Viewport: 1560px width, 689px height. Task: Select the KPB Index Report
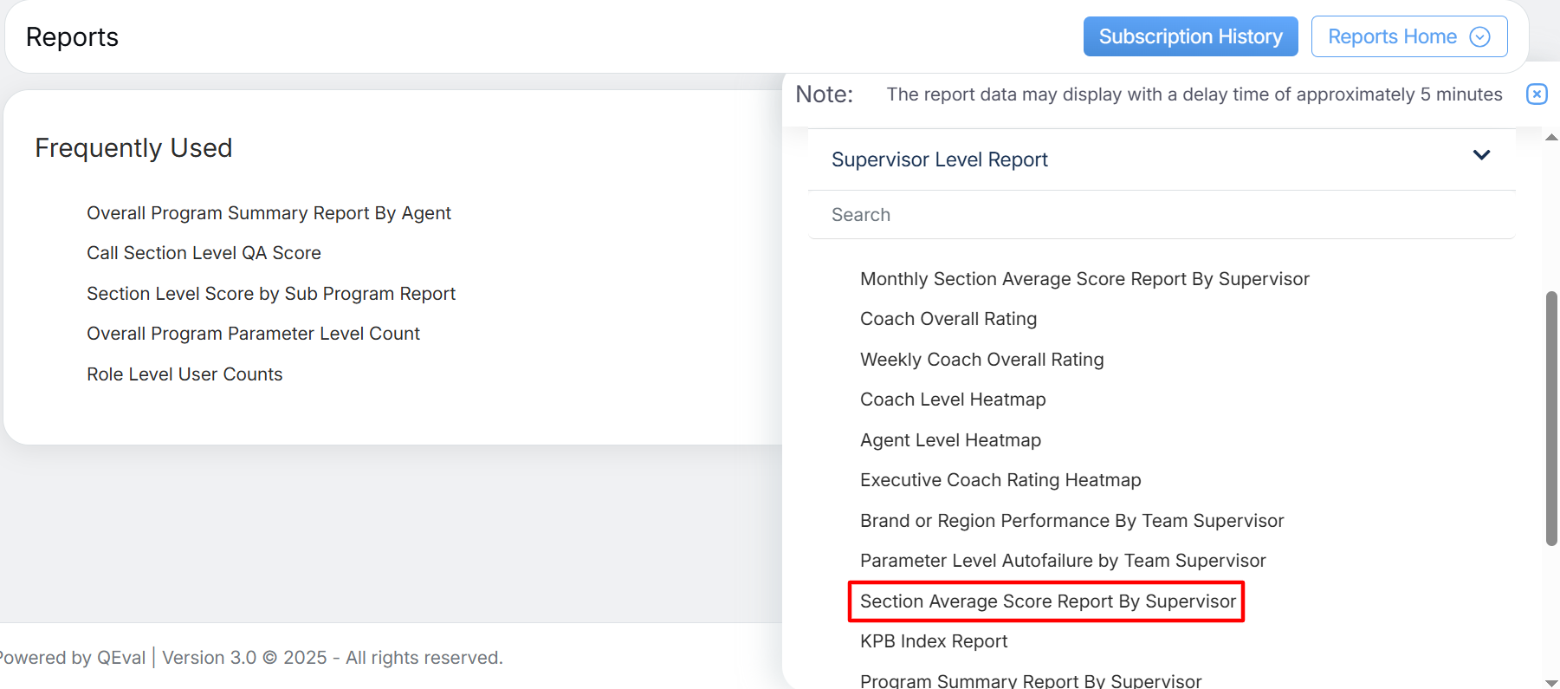pos(934,641)
